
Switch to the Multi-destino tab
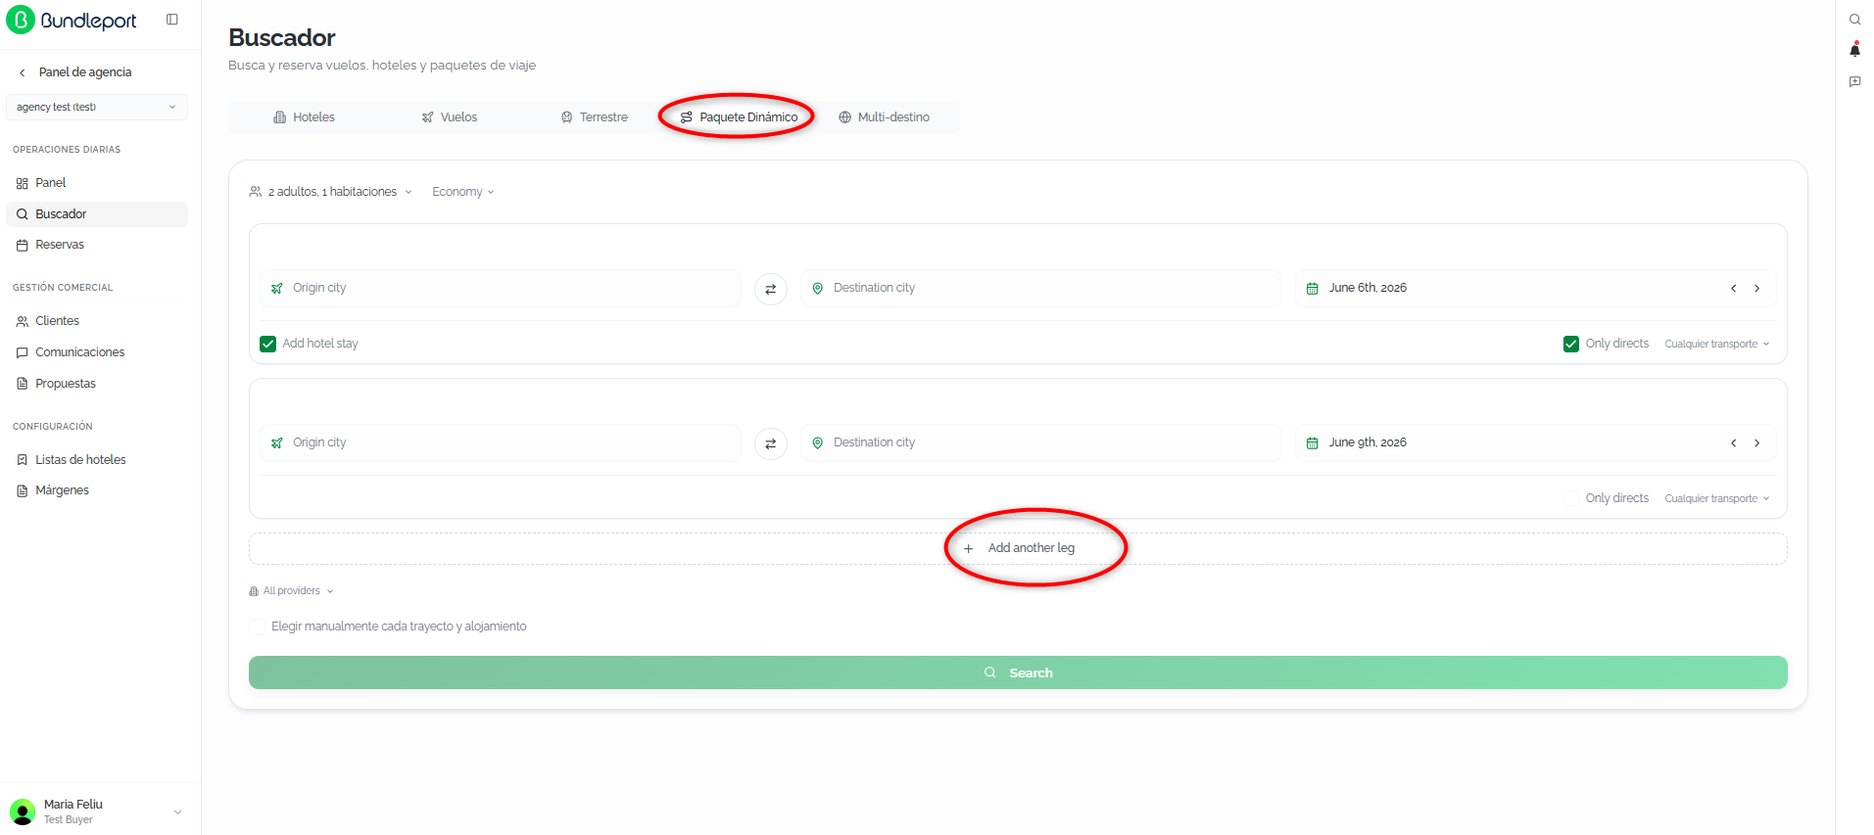click(x=885, y=117)
